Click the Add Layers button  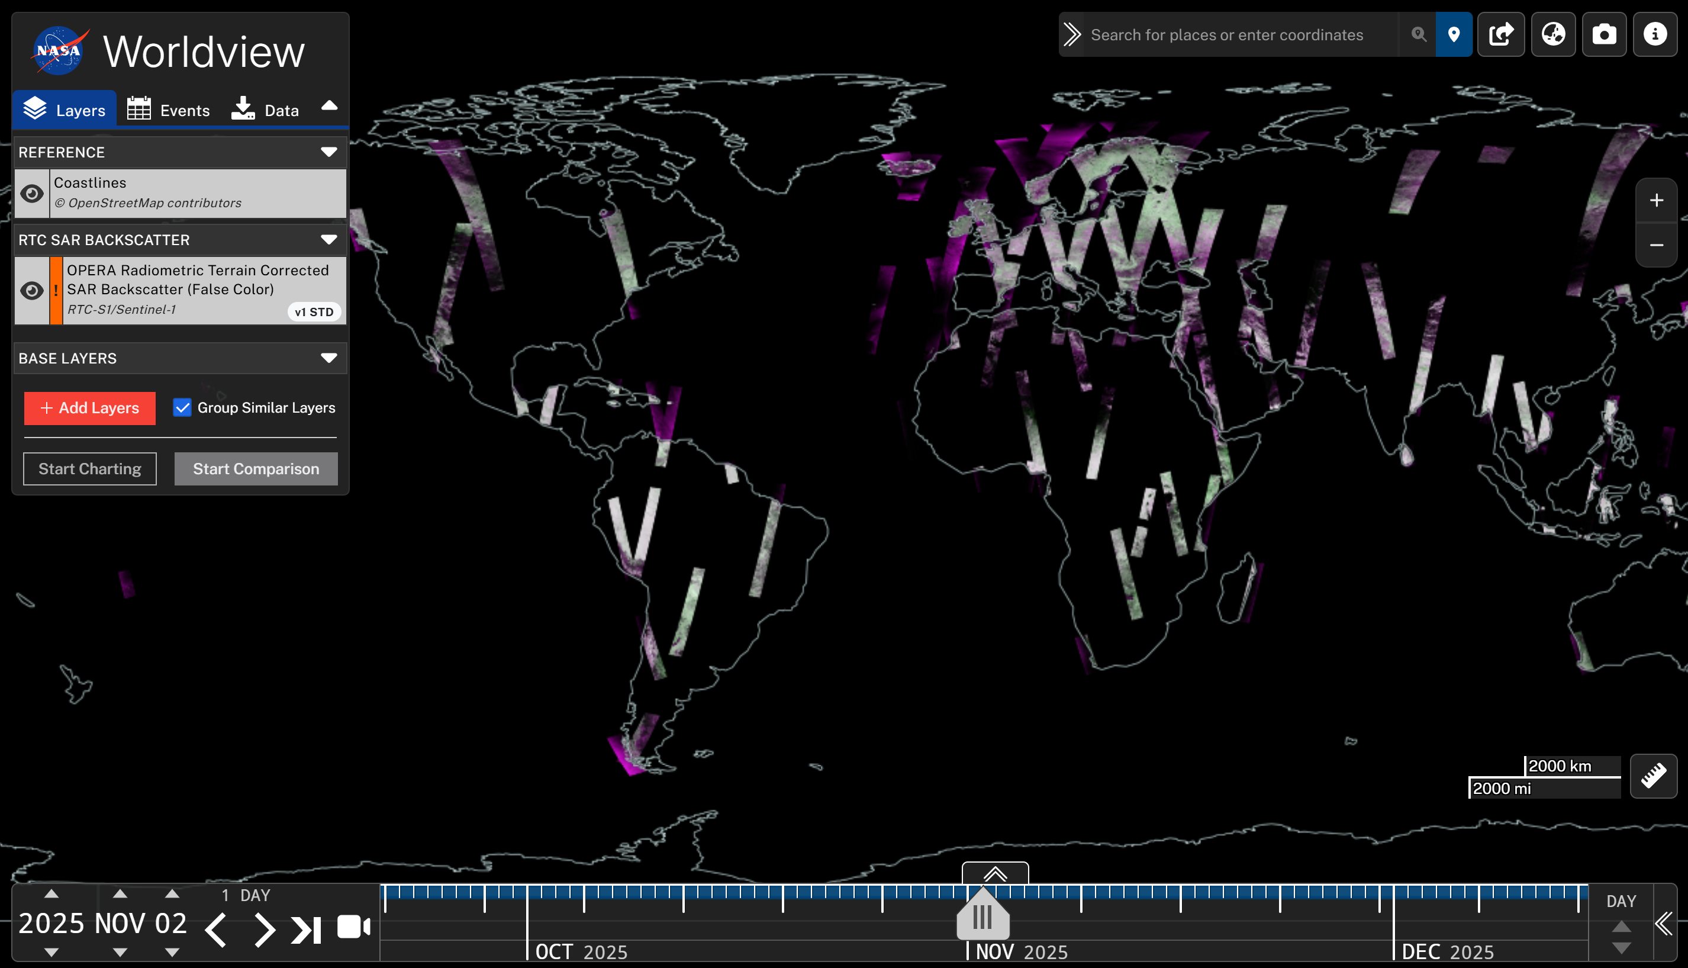(x=89, y=408)
